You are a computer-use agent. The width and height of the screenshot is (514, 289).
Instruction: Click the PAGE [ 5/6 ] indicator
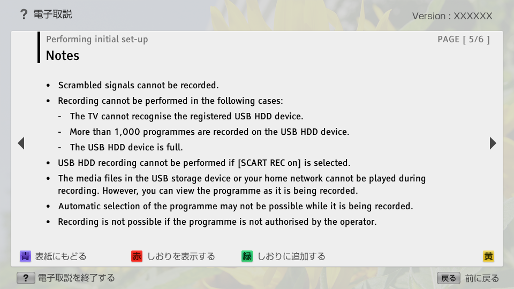(463, 39)
